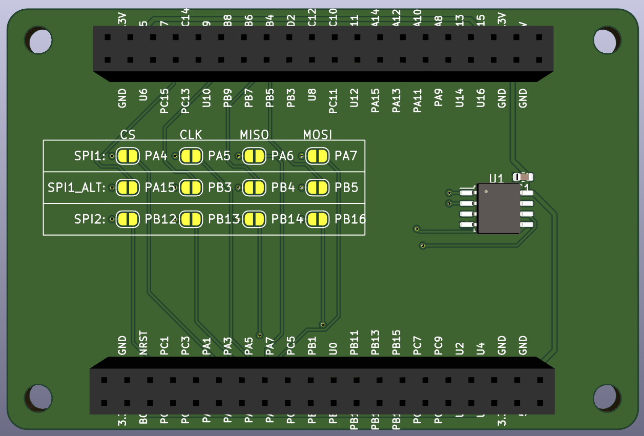Click the 'PC15' silkscreen label
Screen dimensions: 644x436
point(164,101)
